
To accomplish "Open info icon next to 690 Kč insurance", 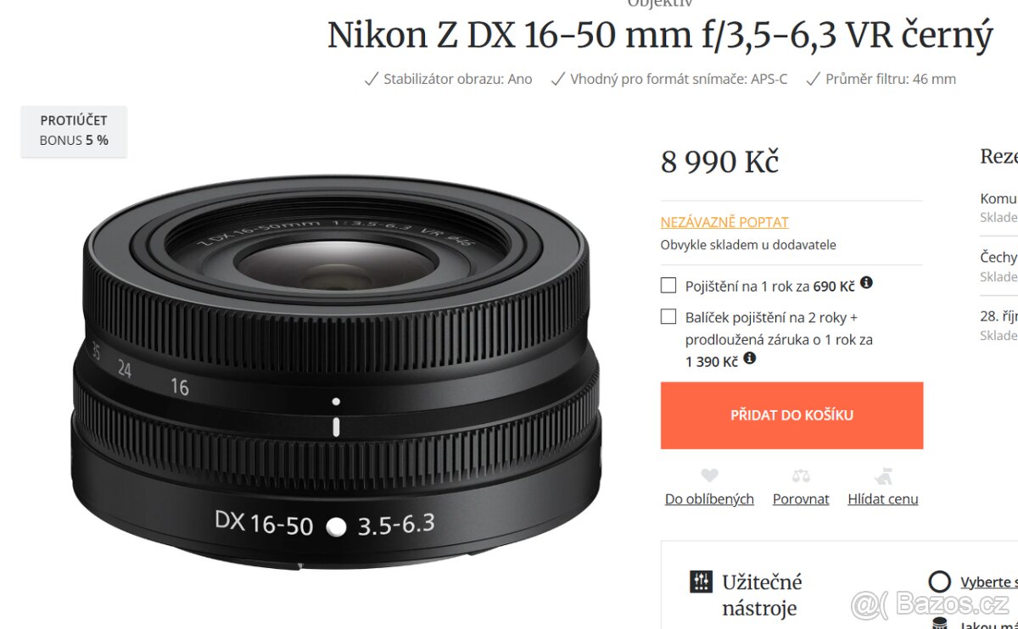I will point(866,283).
